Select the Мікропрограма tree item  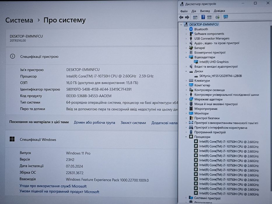[x=206, y=109]
